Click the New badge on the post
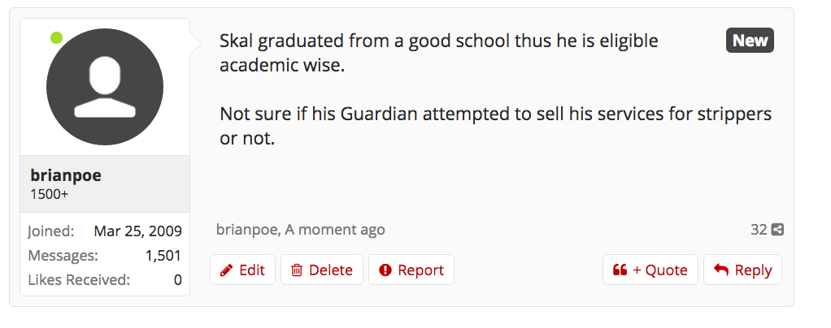Image resolution: width=831 pixels, height=328 pixels. pos(750,41)
